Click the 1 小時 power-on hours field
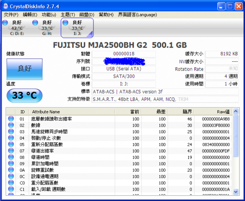Screen dimensions: 245x201 222,84
